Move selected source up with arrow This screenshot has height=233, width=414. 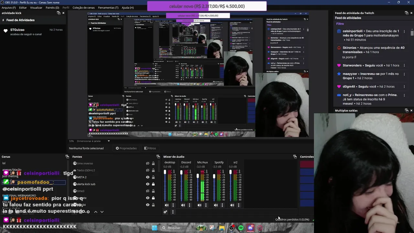pos(95,212)
